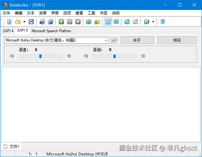
Task: Open the 选项 menu
Action: pyautogui.click(x=67, y=13)
